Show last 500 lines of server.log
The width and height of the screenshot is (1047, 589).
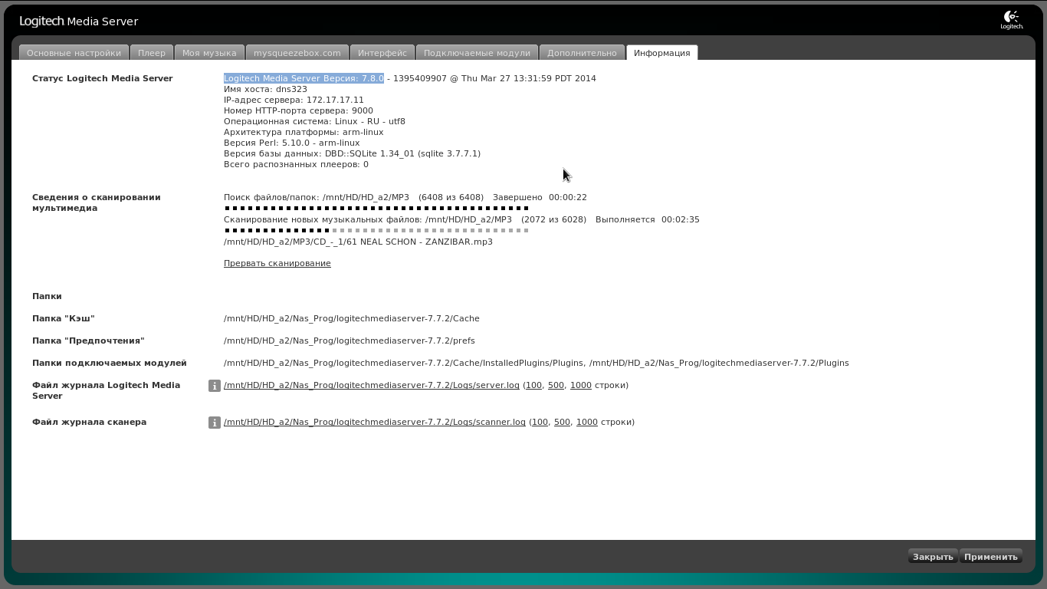click(x=556, y=385)
